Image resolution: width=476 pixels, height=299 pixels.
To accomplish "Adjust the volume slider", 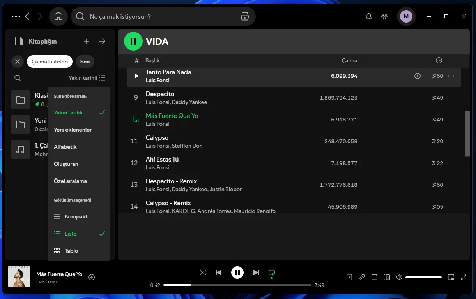I will 423,277.
